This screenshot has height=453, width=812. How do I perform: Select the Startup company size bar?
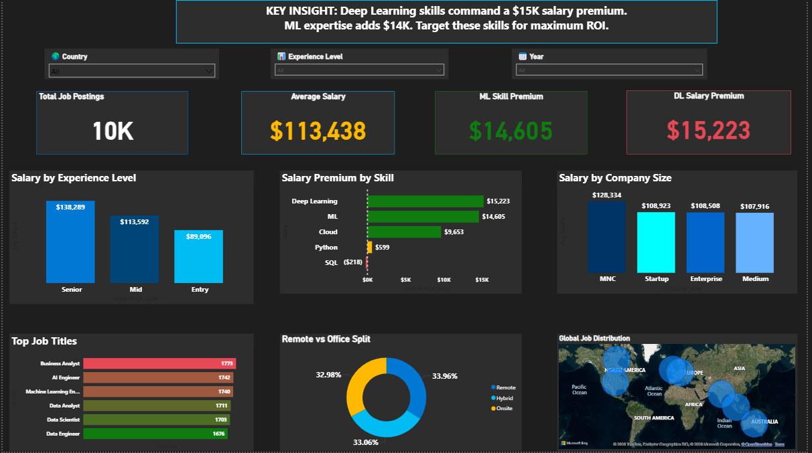(656, 242)
